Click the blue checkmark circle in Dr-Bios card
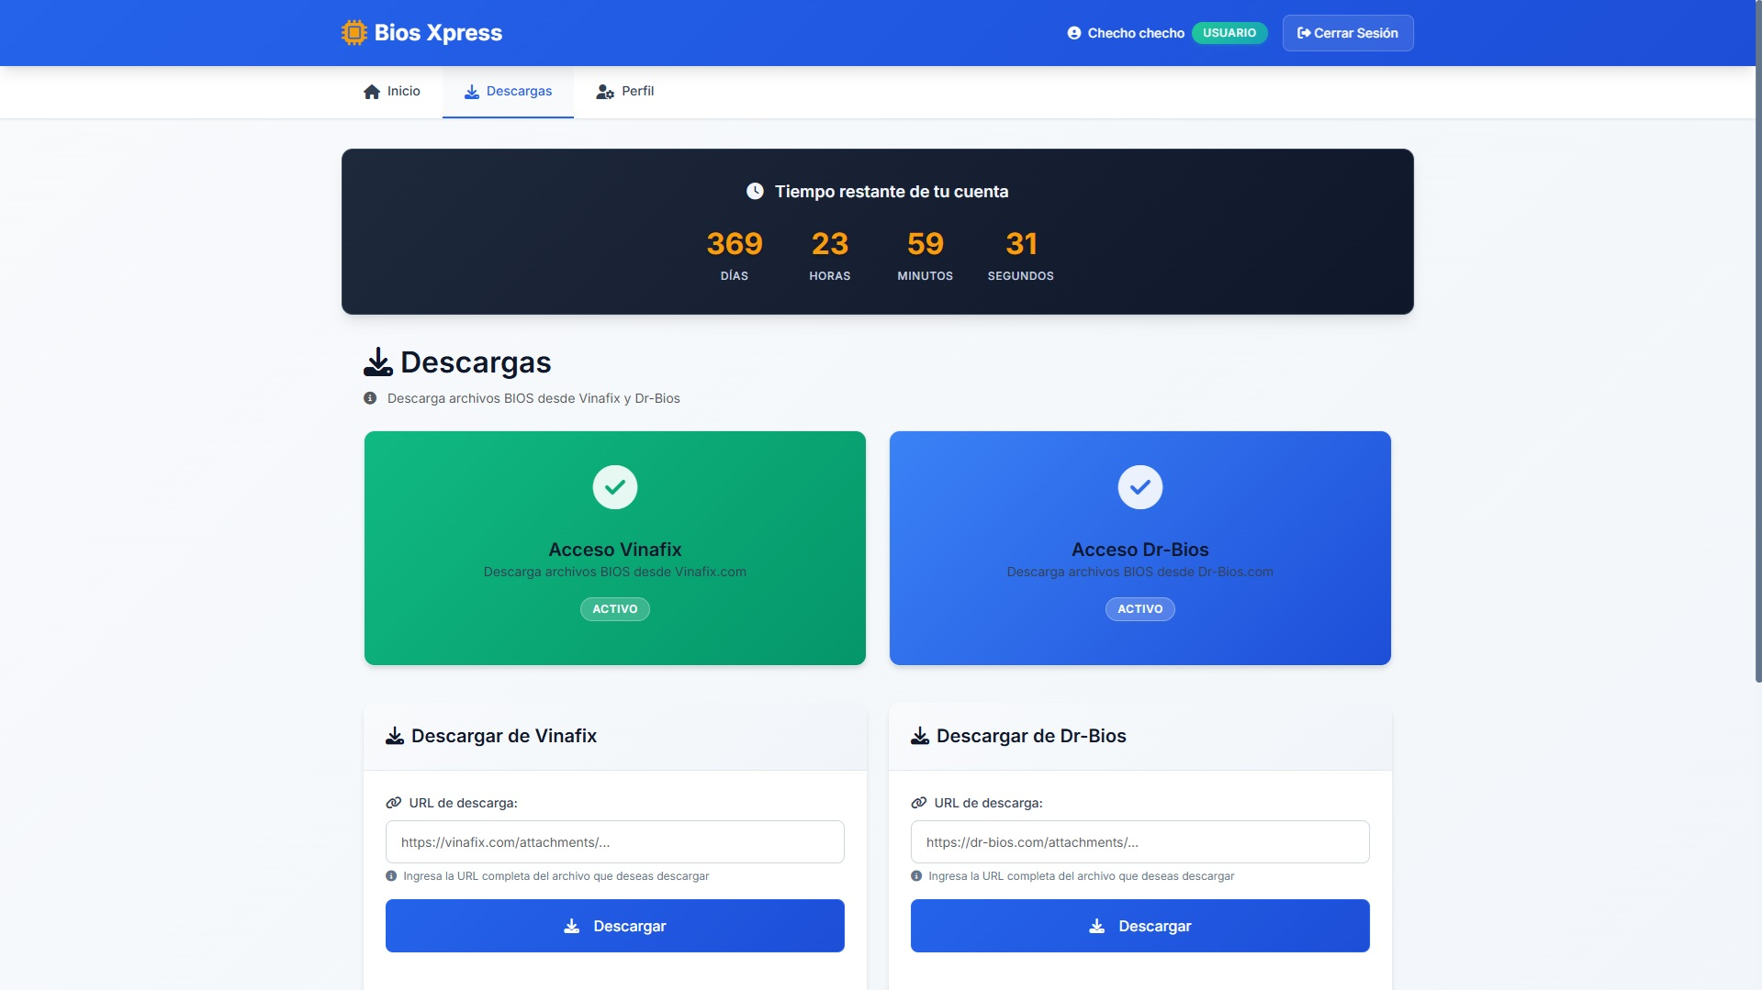 (x=1139, y=487)
